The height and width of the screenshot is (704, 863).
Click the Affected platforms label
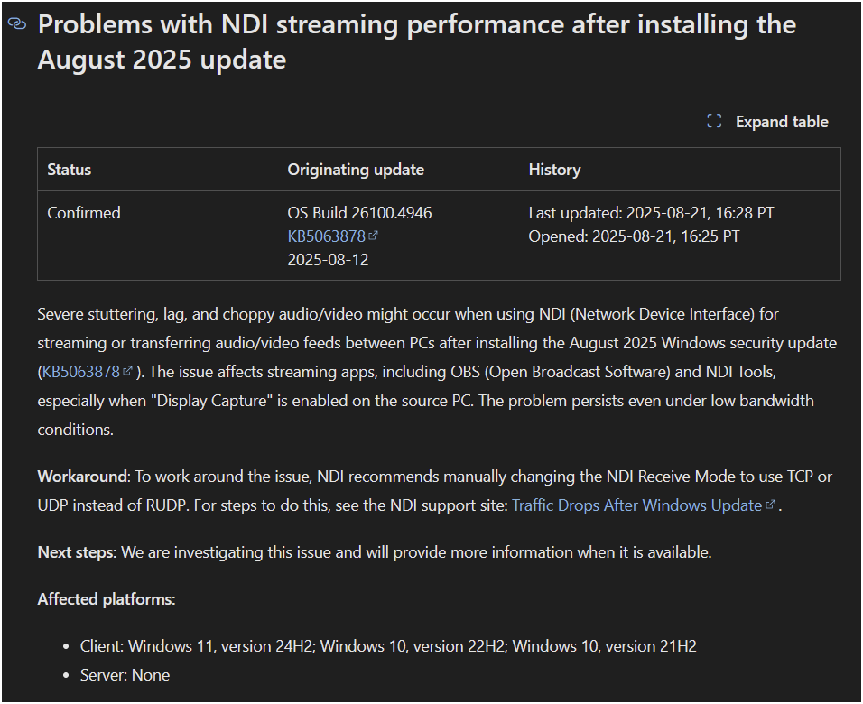(107, 599)
